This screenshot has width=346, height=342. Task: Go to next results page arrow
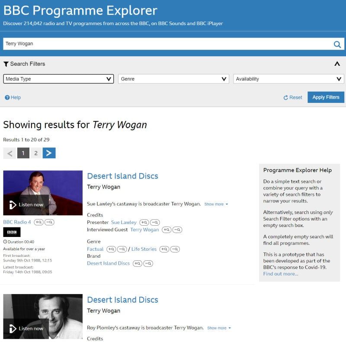(49, 153)
